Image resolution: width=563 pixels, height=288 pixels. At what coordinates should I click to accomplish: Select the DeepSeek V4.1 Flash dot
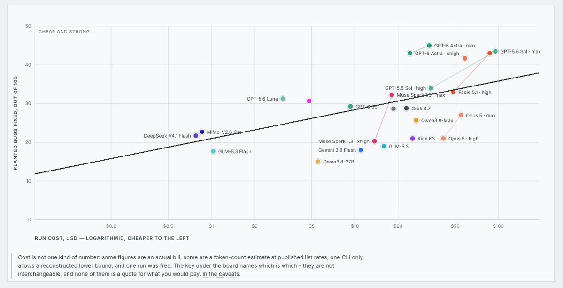coord(196,136)
